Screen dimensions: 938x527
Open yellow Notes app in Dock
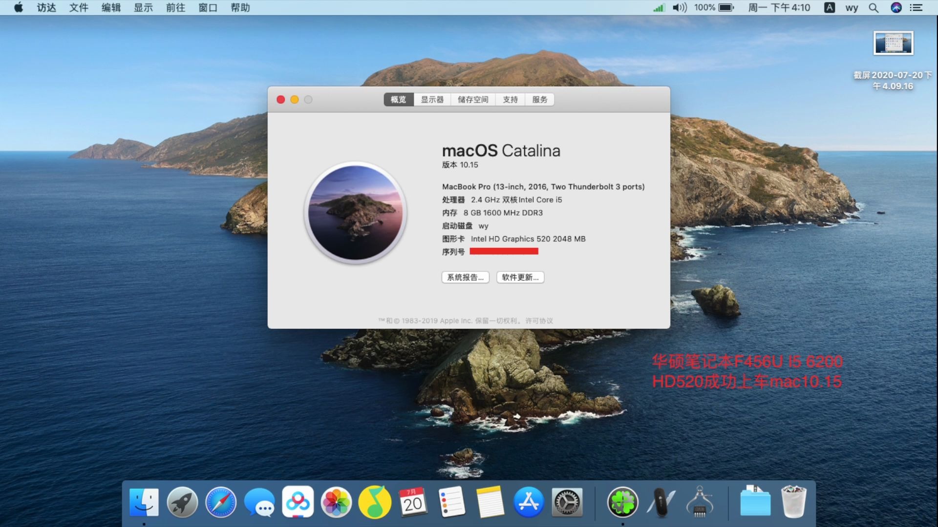[x=490, y=502]
